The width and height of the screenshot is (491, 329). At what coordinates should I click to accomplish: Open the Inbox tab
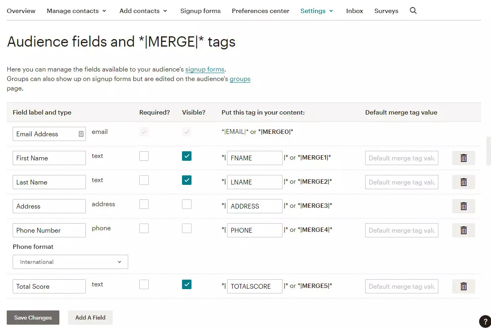click(355, 11)
